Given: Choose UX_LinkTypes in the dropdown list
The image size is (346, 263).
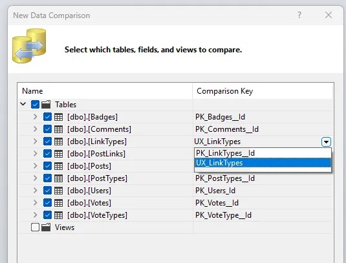Looking at the screenshot, I should pyautogui.click(x=263, y=163).
